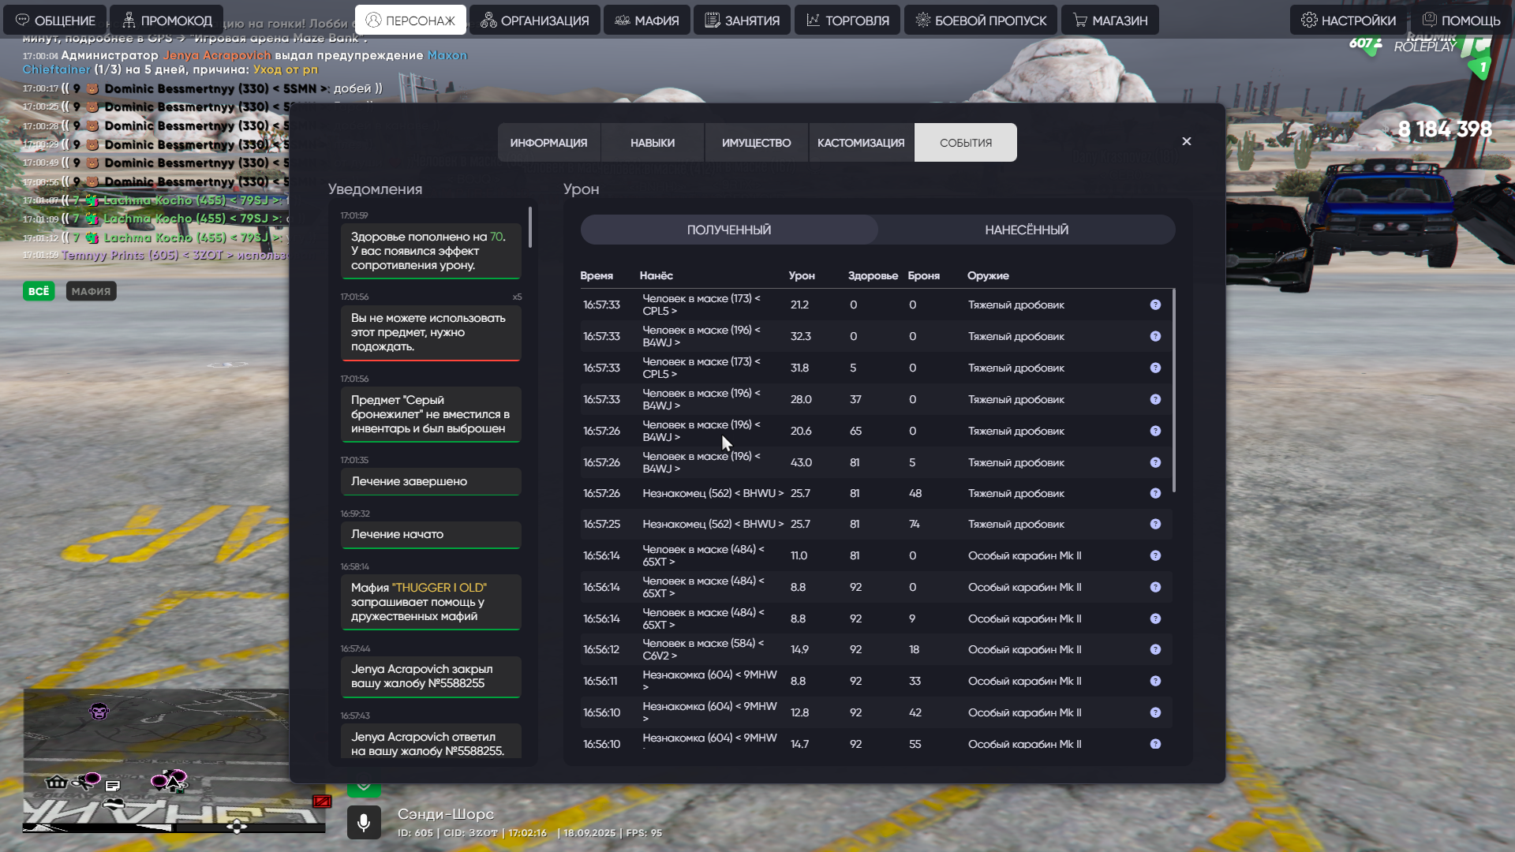Show НАНЕСЁННЫЙ damage list
This screenshot has width=1515, height=852.
coord(1027,230)
